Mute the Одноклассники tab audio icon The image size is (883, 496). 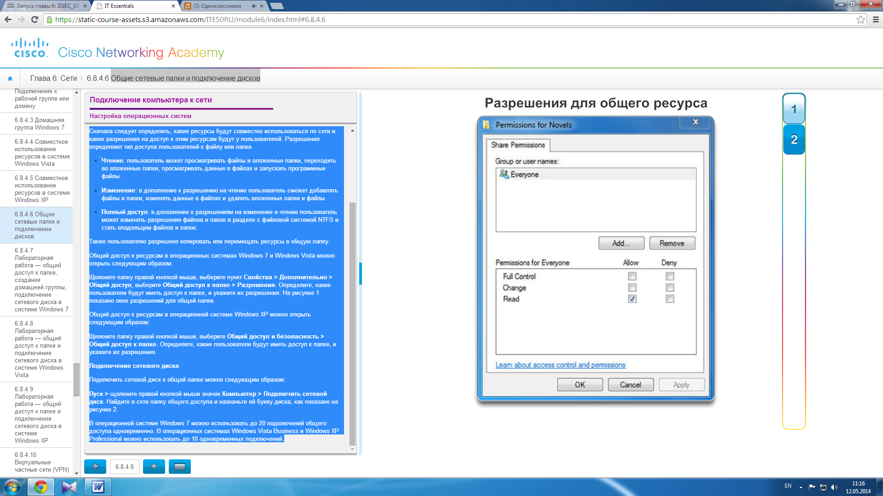point(254,6)
